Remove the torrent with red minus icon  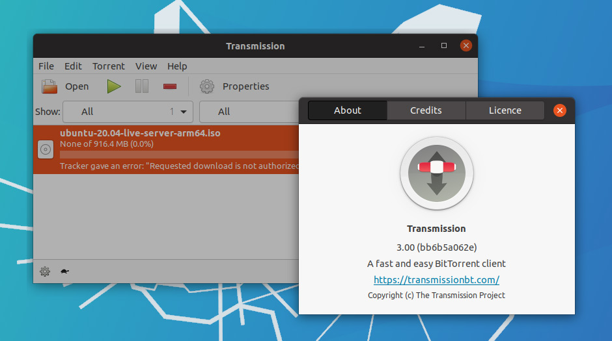(x=170, y=86)
